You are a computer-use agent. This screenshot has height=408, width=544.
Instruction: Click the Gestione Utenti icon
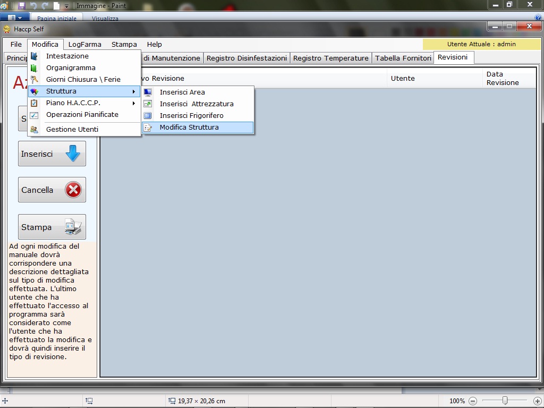35,130
